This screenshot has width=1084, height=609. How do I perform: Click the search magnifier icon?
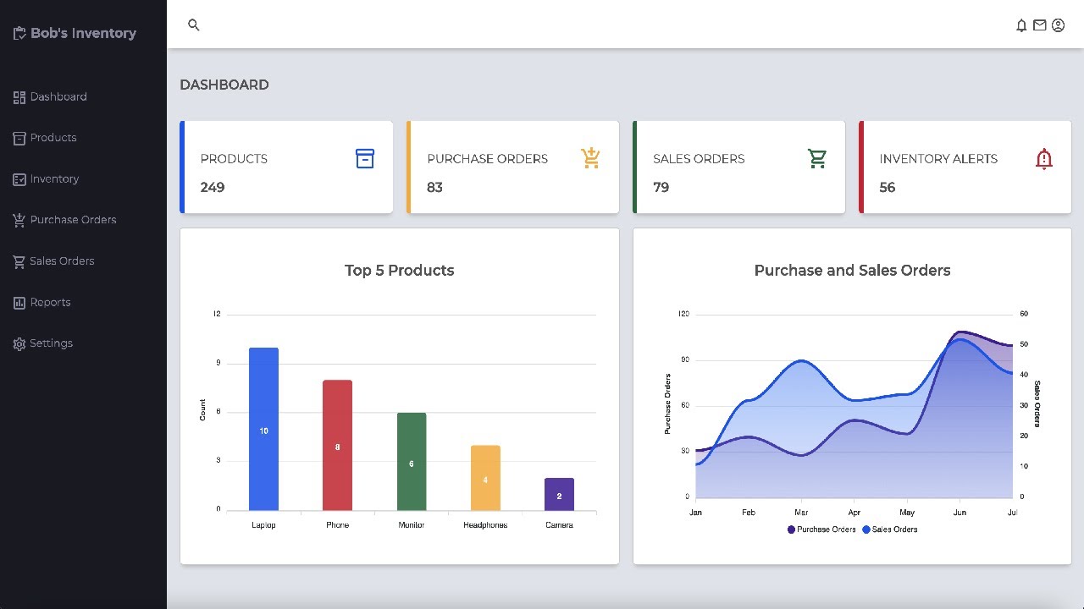tap(194, 25)
